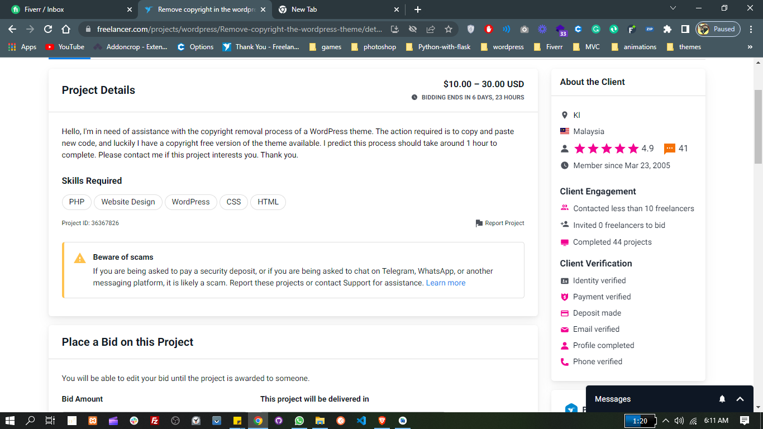The height and width of the screenshot is (429, 763).
Task: Open the browser Extensions puzzle icon
Action: point(667,29)
